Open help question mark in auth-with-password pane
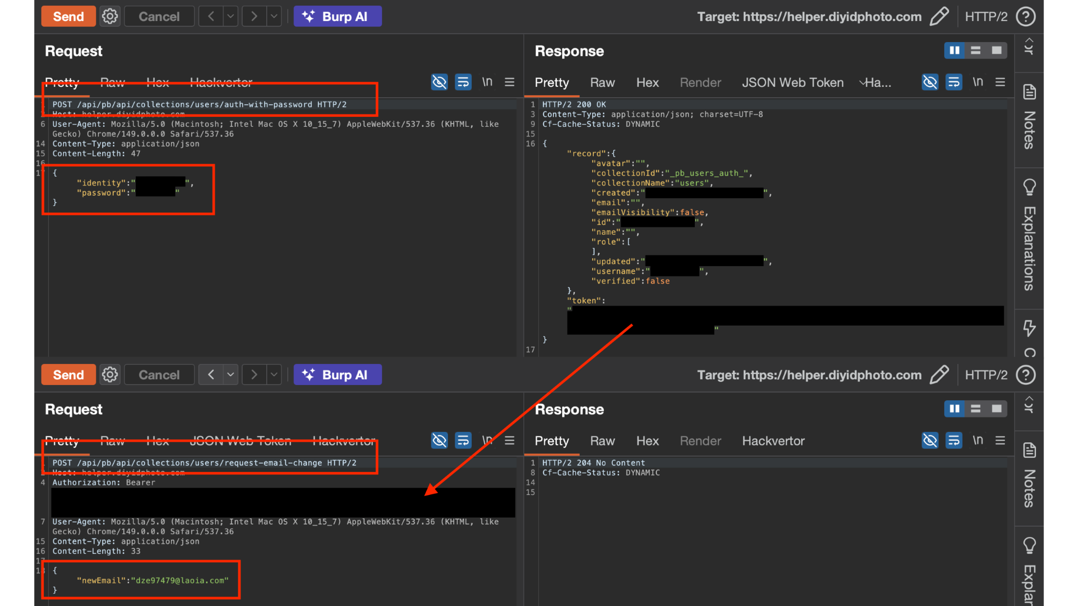 point(1026,16)
